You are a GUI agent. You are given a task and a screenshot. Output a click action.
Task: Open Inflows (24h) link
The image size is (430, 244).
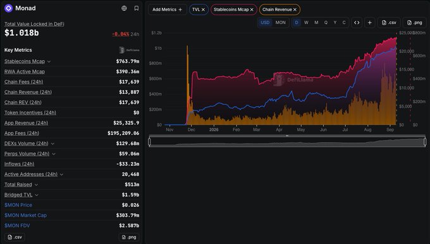pos(19,164)
